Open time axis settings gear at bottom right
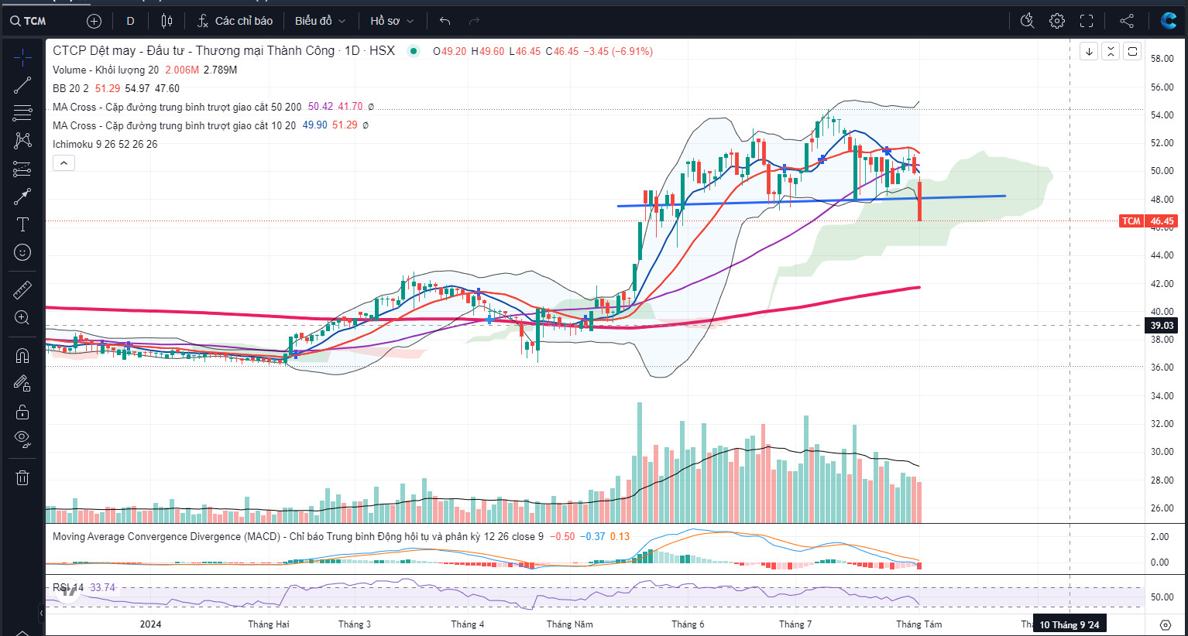This screenshot has height=636, width=1188. [1165, 624]
